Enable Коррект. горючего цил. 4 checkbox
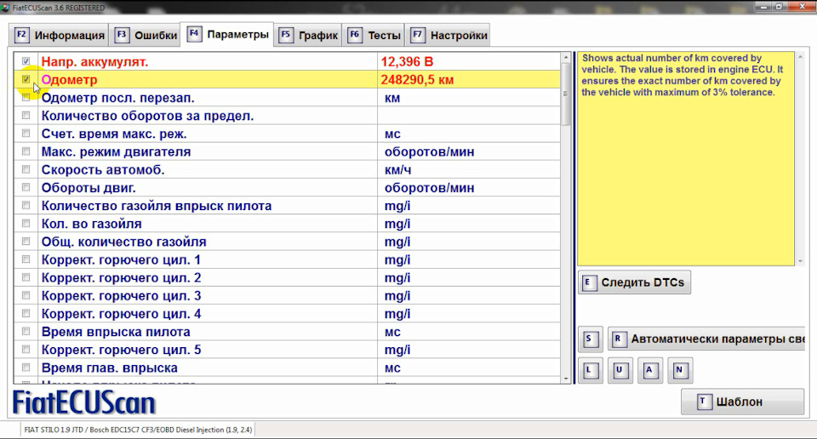This screenshot has width=817, height=439. [x=26, y=313]
